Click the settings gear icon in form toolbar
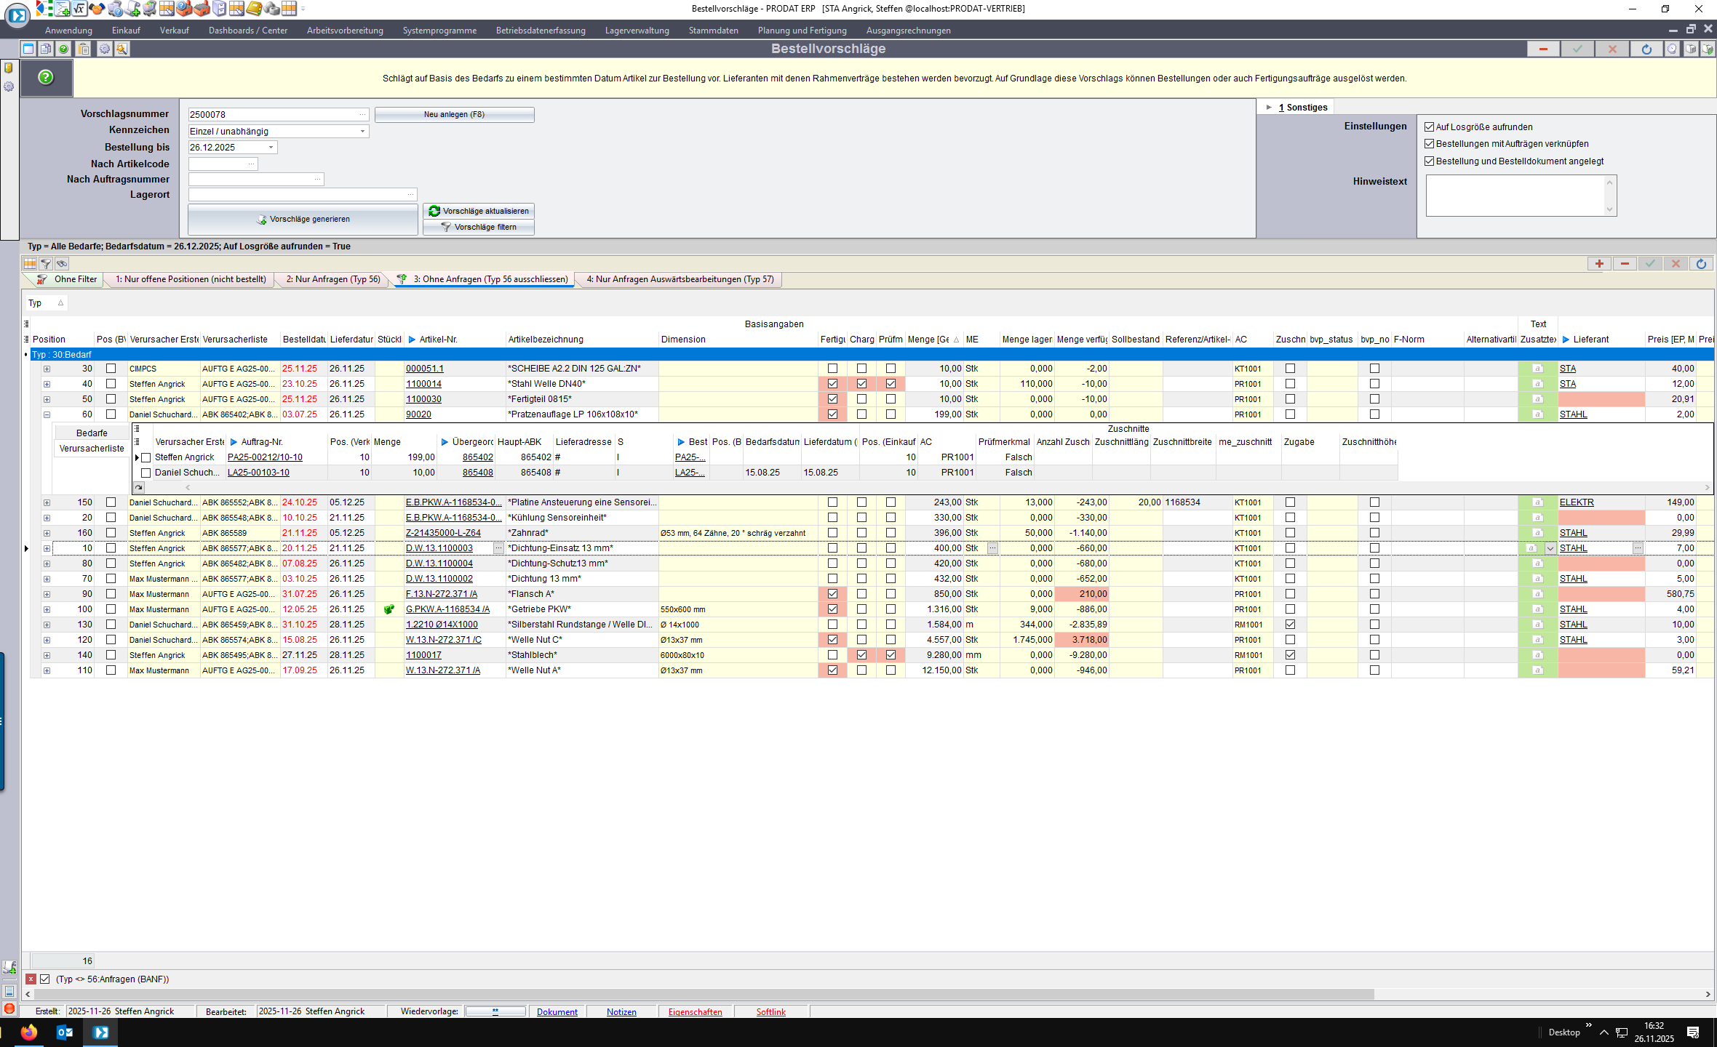The height and width of the screenshot is (1047, 1717). pyautogui.click(x=105, y=49)
